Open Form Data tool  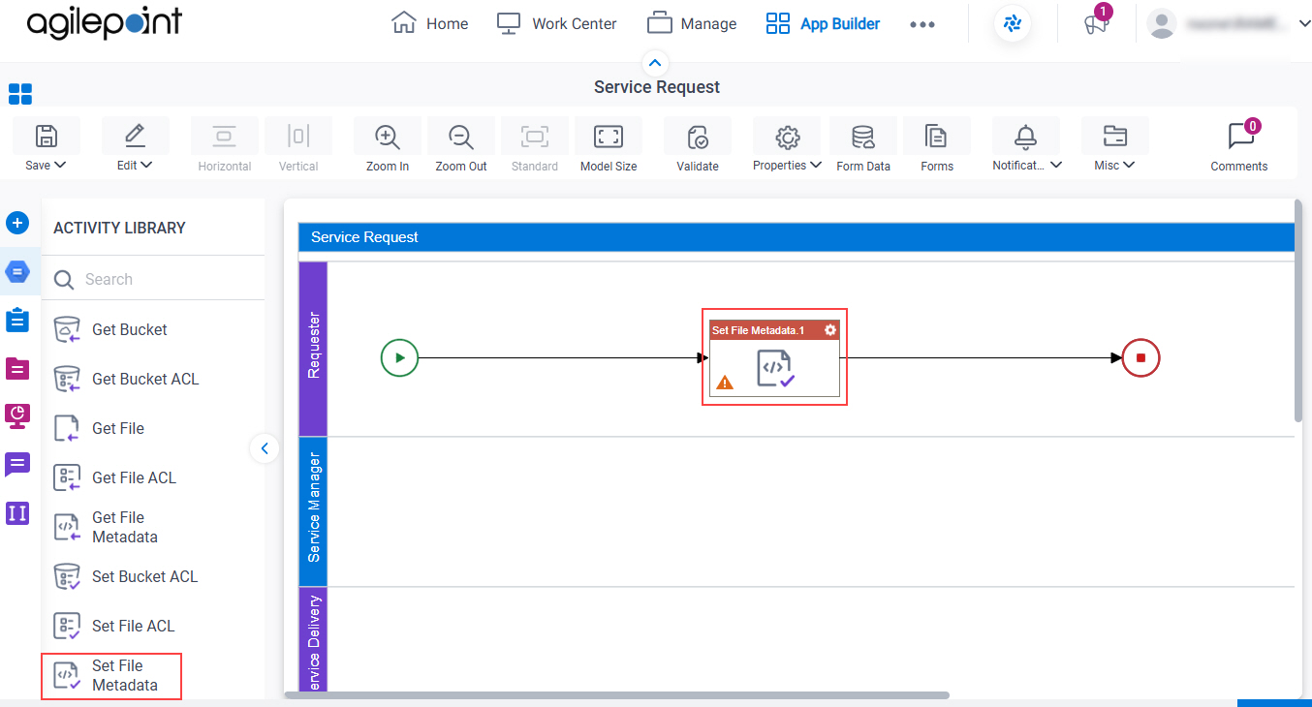[x=863, y=136]
